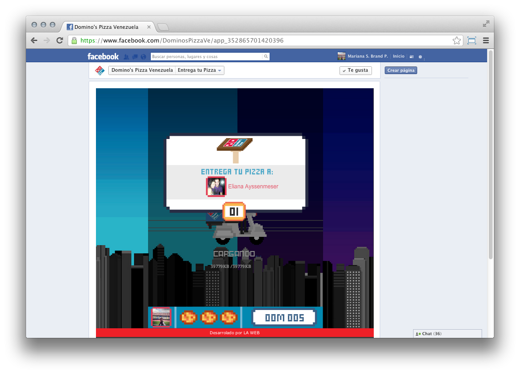
Task: Click the site padlock icon
Action: [x=74, y=41]
